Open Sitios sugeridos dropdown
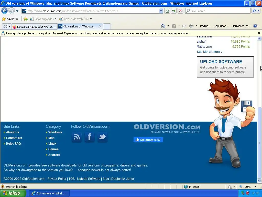The height and width of the screenshot is (197, 262). point(43,19)
